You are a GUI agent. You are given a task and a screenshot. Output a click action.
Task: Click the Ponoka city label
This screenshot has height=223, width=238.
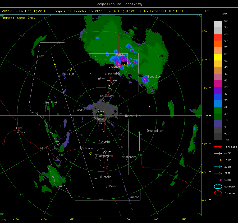coord(121,55)
